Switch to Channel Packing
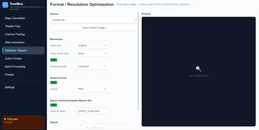The width and height of the screenshot is (259, 130). [x=23, y=35]
